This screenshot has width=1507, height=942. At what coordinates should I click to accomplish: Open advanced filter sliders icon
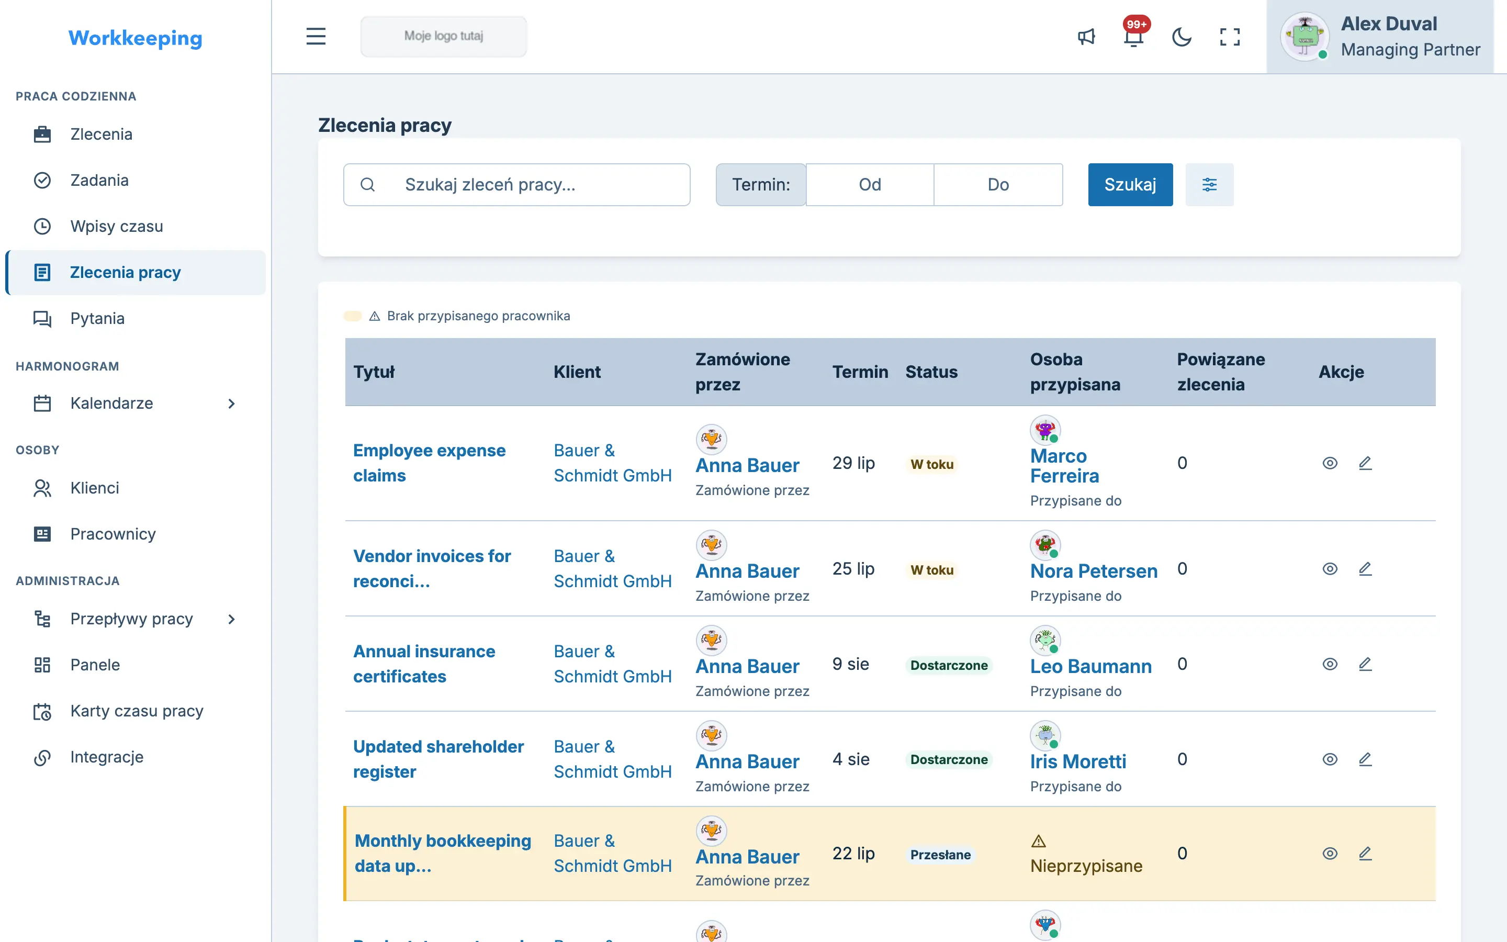1209,184
